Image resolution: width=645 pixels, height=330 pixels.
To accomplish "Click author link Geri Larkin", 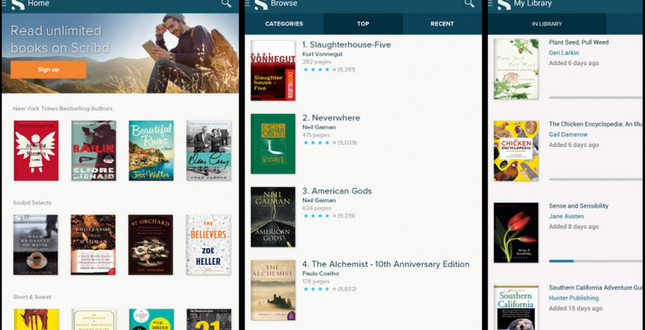I will pos(564,53).
